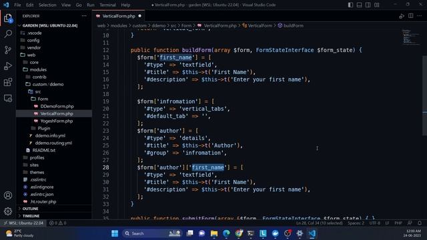The image size is (427, 240).
Task: Open Explorer Views and More Actions ellipsis
Action: (84, 16)
